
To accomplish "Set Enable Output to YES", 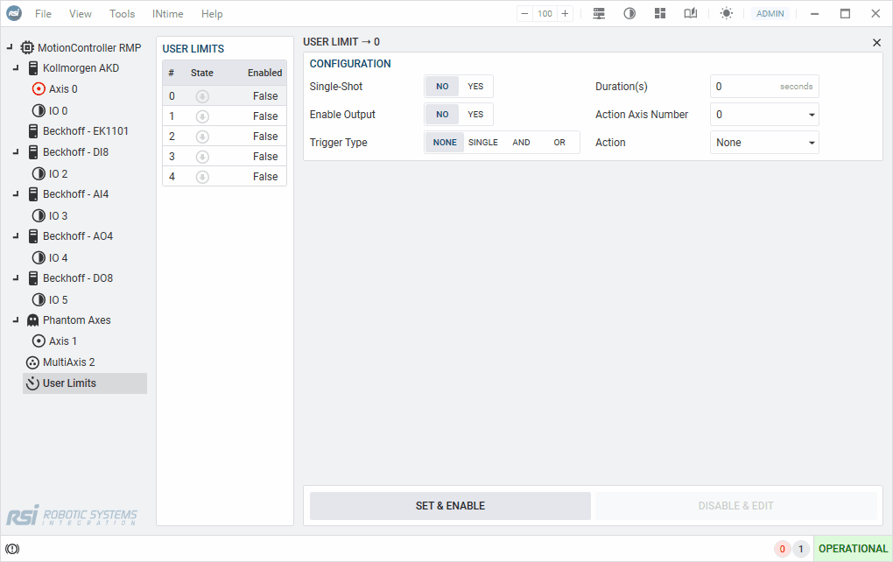I will (475, 115).
